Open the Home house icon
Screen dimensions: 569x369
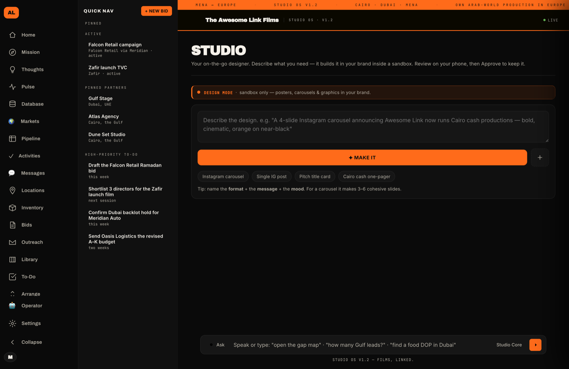pos(12,35)
